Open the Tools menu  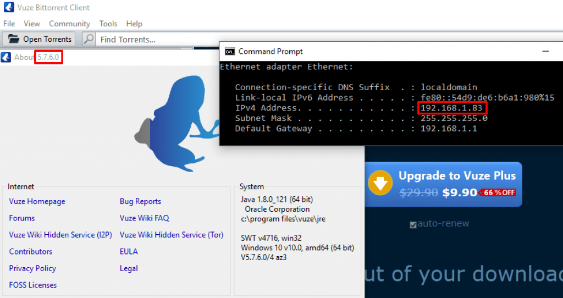108,24
